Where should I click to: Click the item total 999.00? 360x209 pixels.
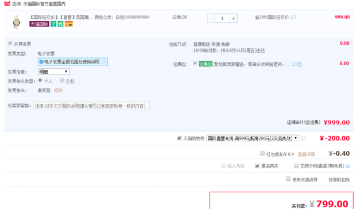click(x=342, y=17)
